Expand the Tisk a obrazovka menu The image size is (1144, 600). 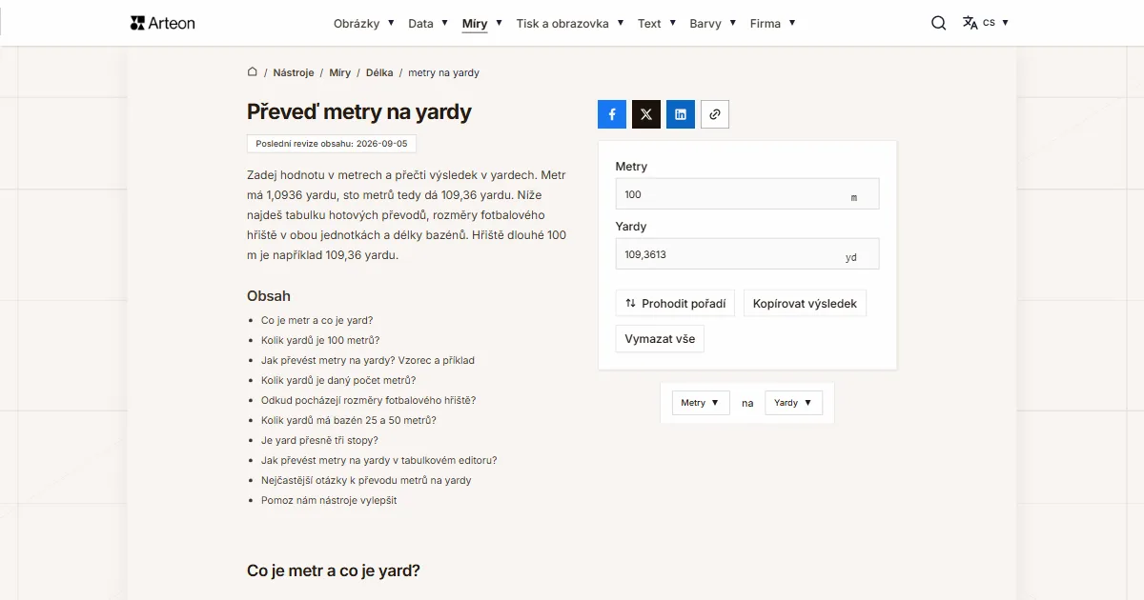pos(570,23)
